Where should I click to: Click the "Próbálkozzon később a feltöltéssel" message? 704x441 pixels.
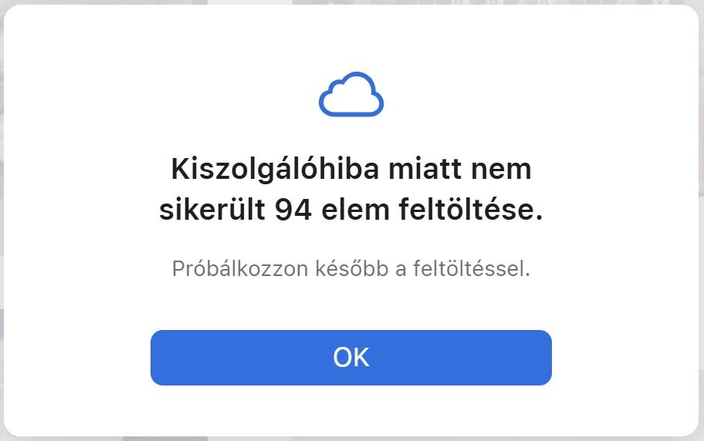351,270
